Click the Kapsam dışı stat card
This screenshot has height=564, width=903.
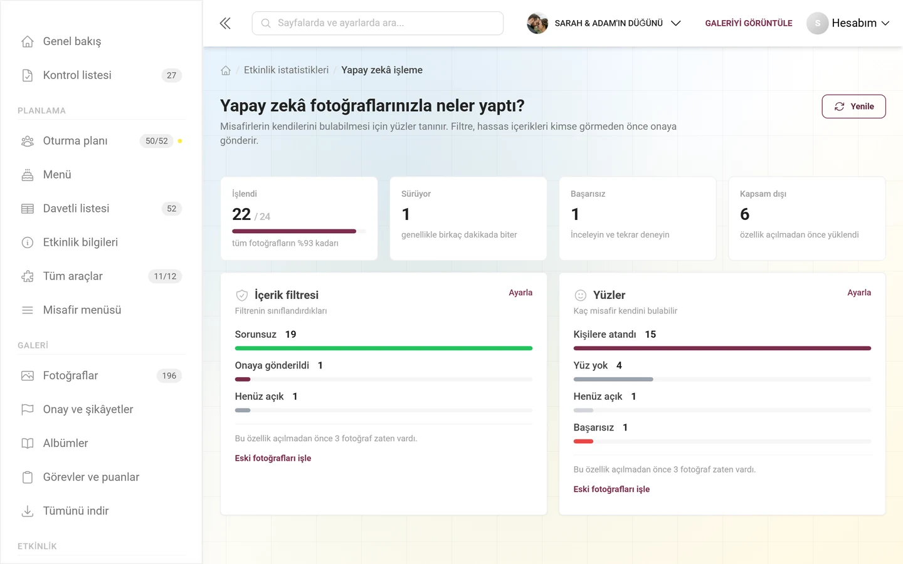pyautogui.click(x=807, y=219)
